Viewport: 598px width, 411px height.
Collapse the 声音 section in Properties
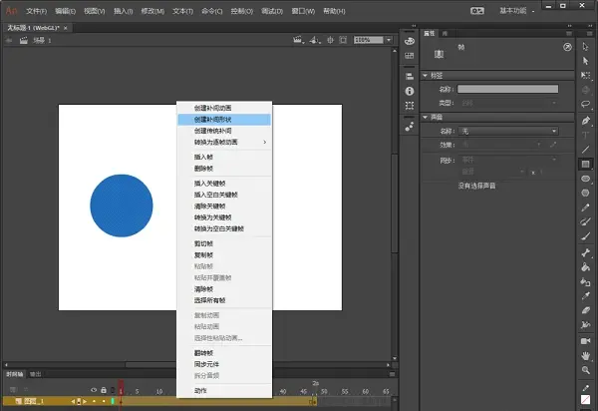click(x=427, y=117)
